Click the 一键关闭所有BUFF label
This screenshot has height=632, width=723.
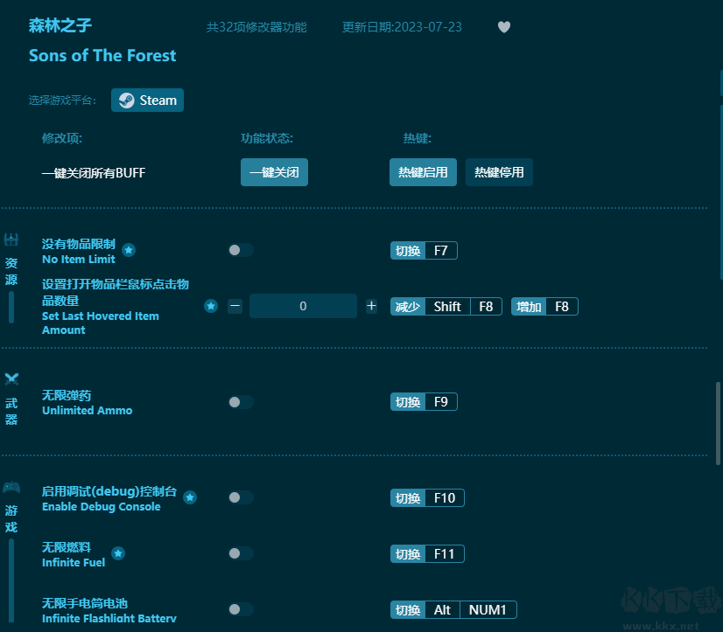(94, 173)
